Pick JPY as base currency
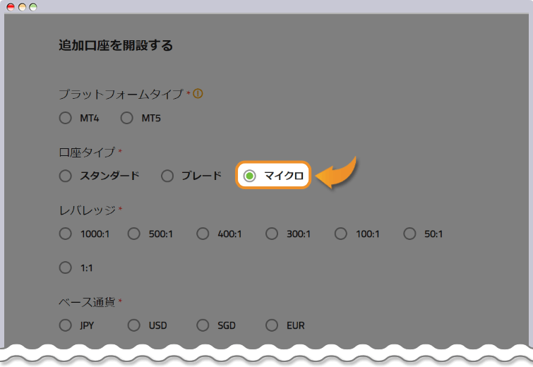The image size is (533, 367). click(65, 325)
